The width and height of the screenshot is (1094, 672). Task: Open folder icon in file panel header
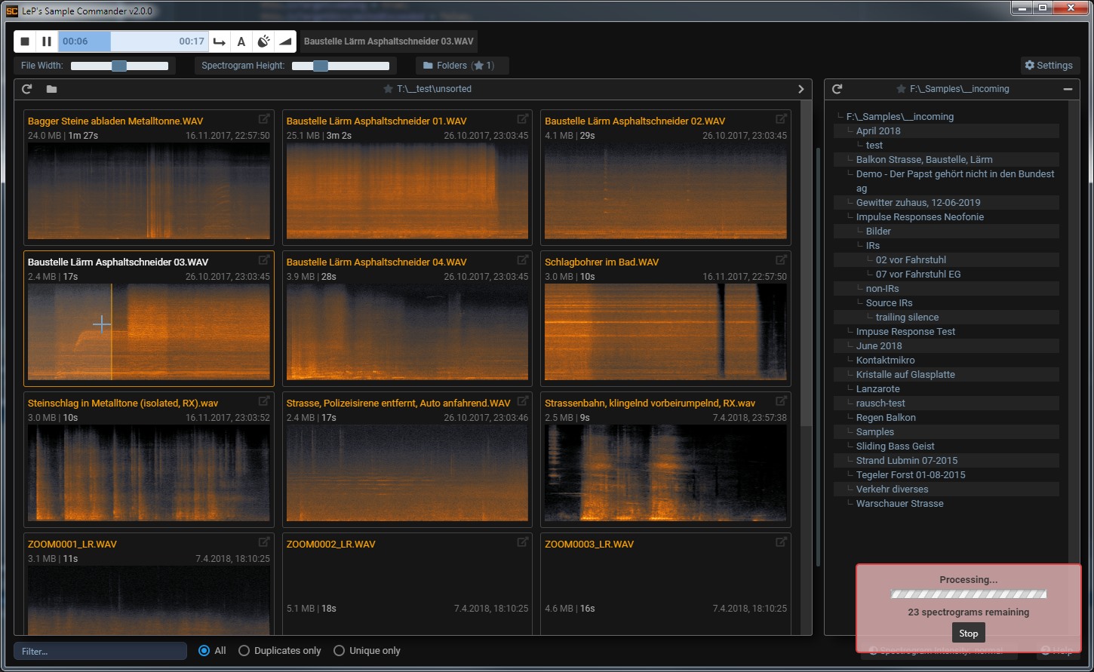point(51,89)
